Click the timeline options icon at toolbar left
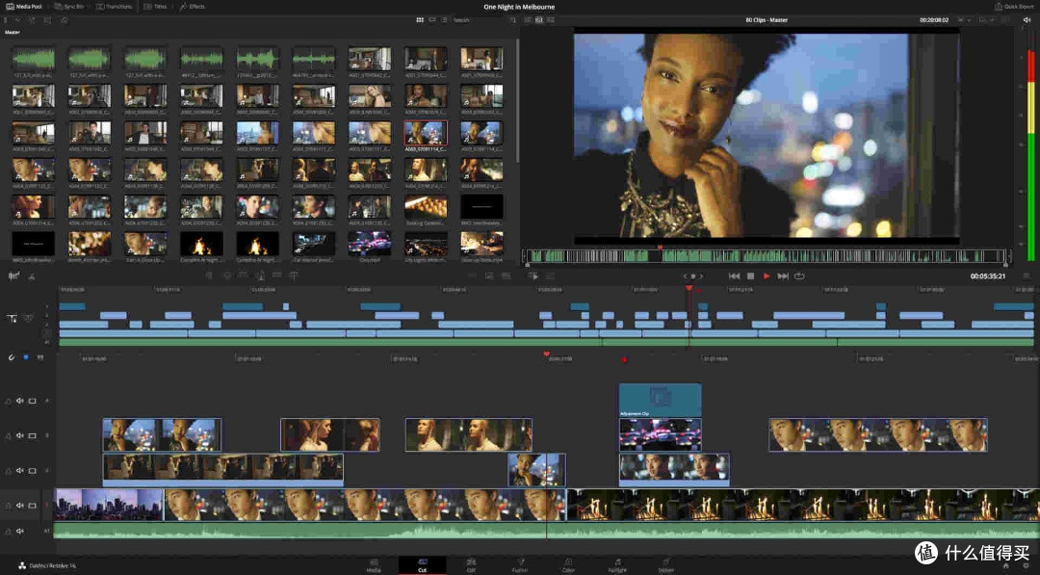Viewport: 1040px width, 575px height. pyautogui.click(x=13, y=275)
